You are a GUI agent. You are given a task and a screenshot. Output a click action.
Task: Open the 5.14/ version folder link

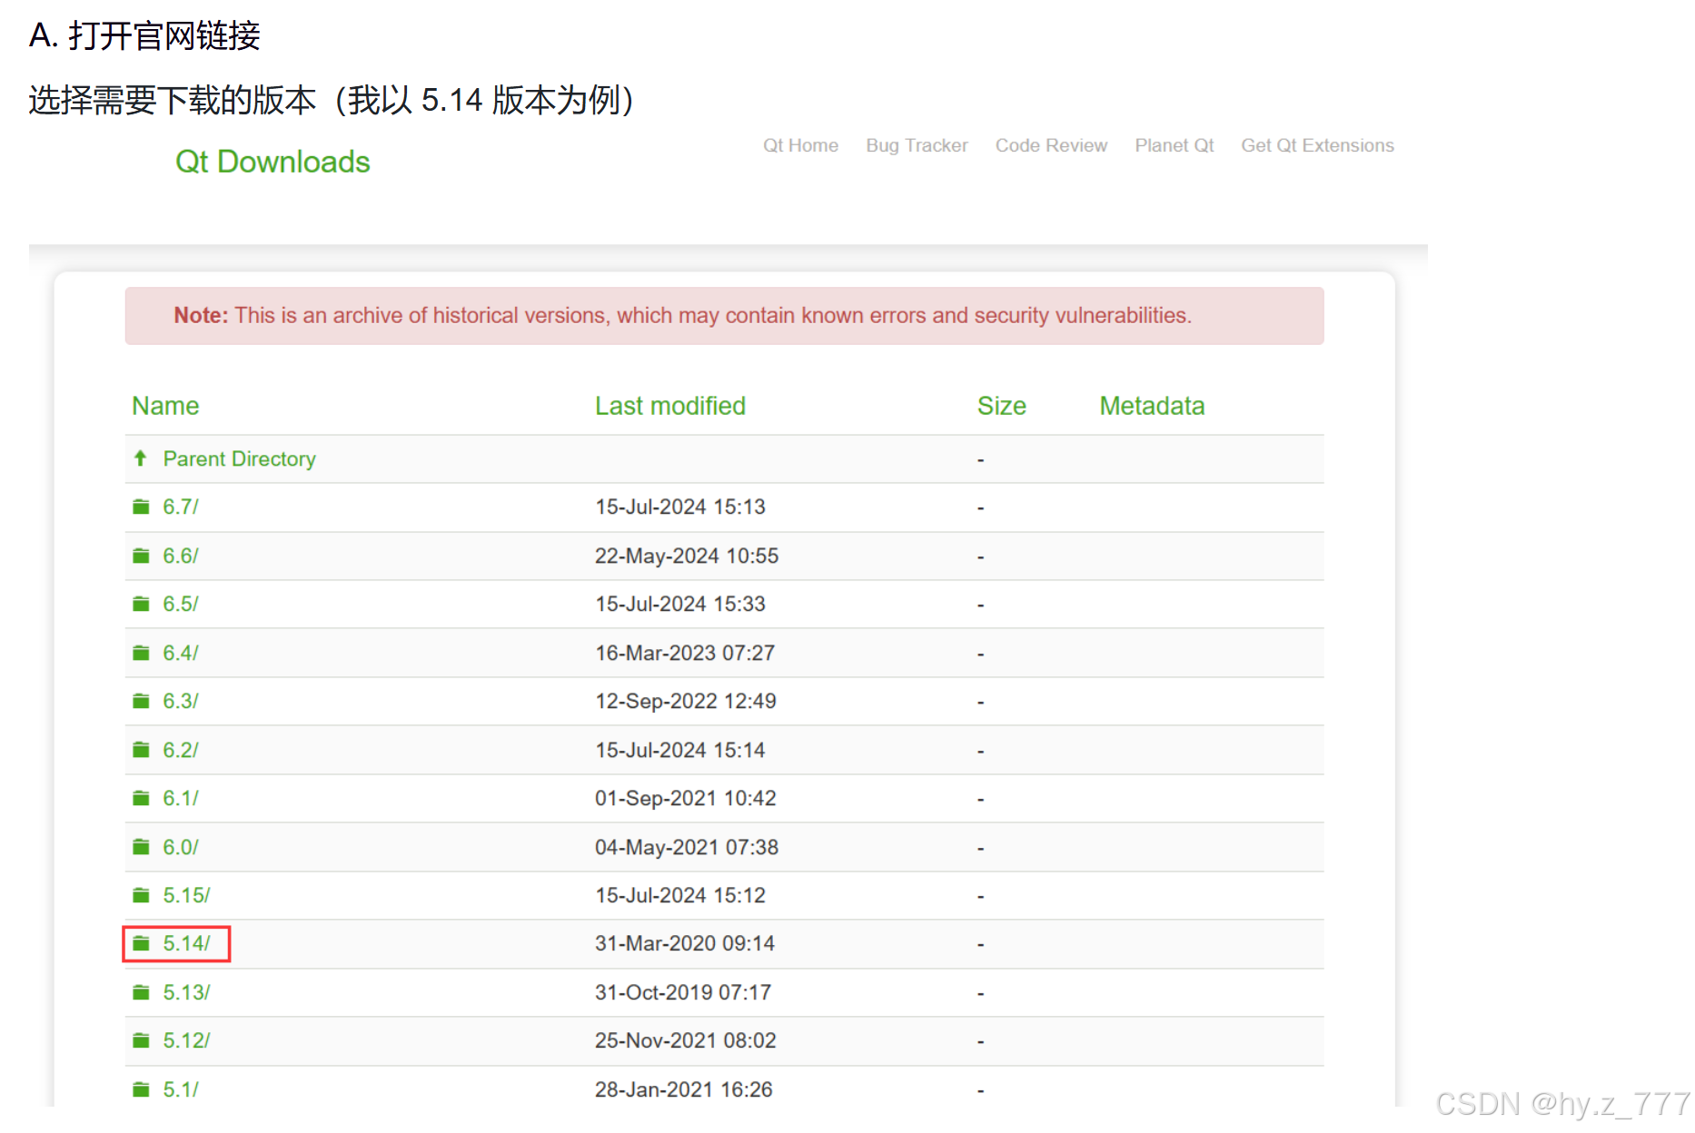click(x=186, y=944)
